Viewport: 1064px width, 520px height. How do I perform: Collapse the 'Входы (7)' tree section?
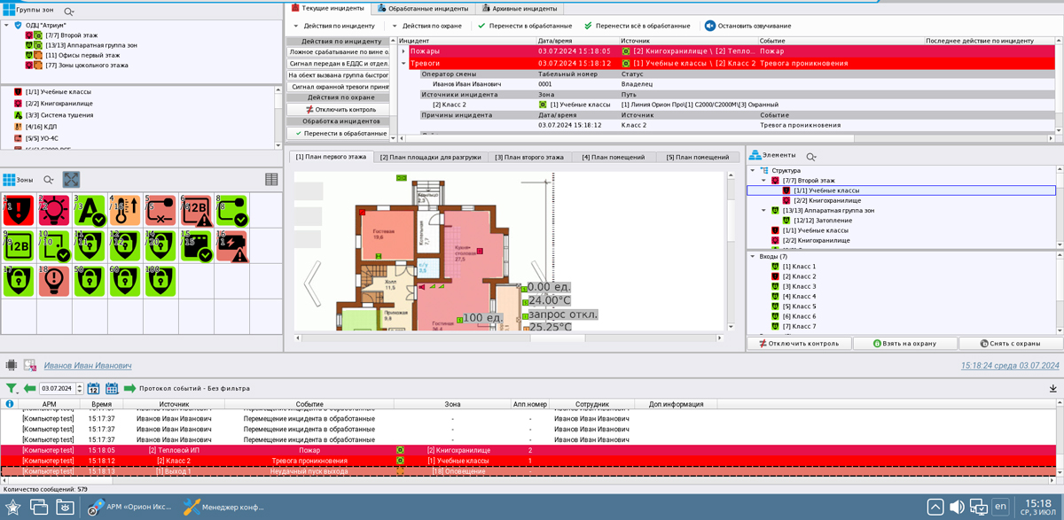(753, 257)
